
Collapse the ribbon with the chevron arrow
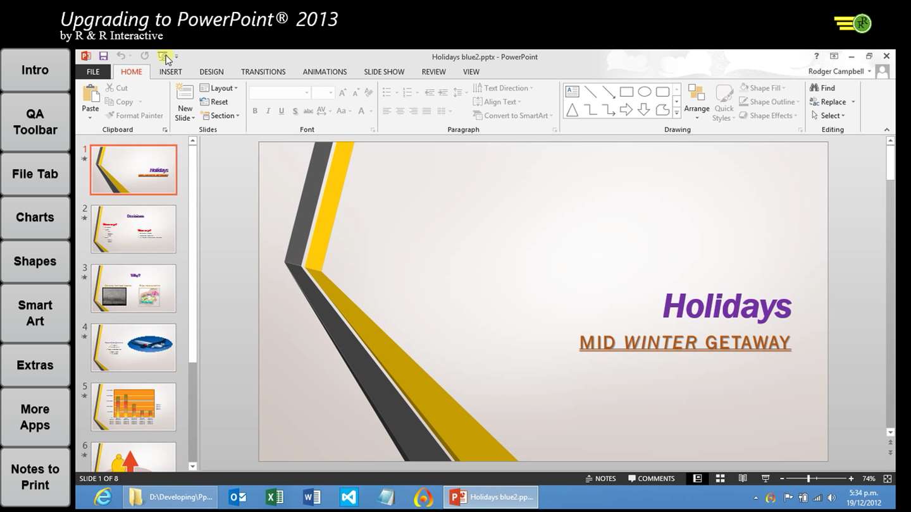(x=886, y=130)
